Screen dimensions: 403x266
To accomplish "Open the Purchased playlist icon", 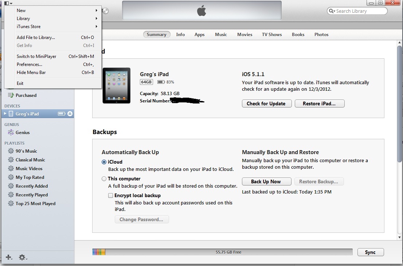I will [x=11, y=95].
